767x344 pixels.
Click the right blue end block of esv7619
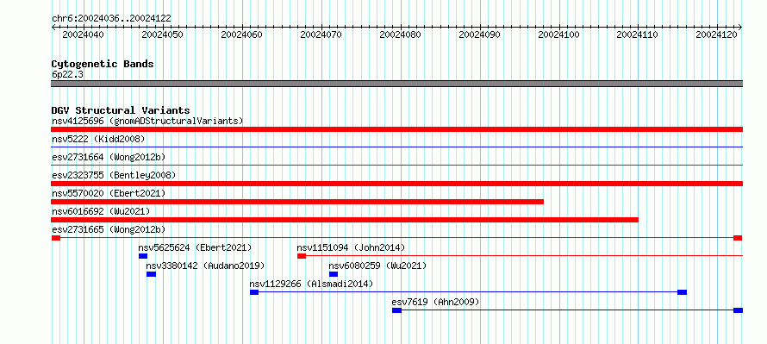[x=739, y=310]
